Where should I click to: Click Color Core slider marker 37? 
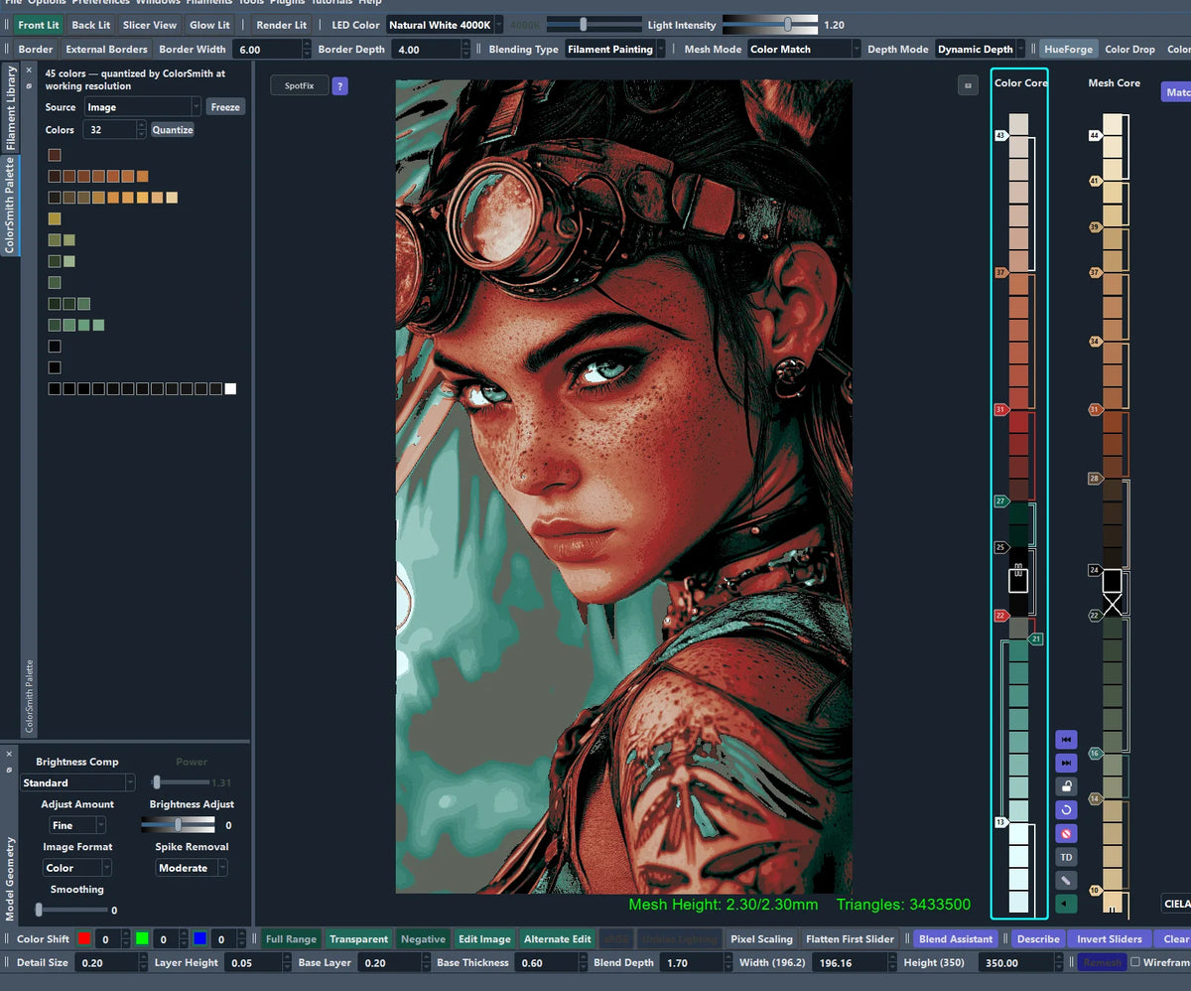pyautogui.click(x=1001, y=272)
